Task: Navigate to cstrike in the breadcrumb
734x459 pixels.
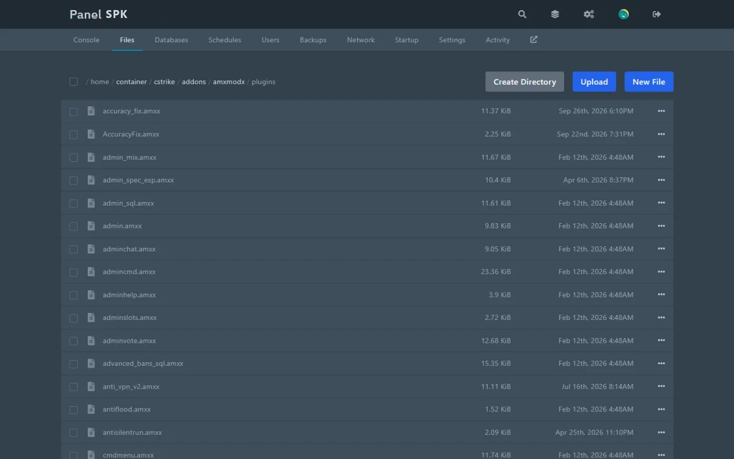Action: 164,82
